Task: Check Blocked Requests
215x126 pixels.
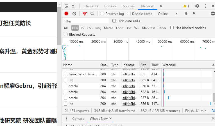Action: tap(66, 34)
